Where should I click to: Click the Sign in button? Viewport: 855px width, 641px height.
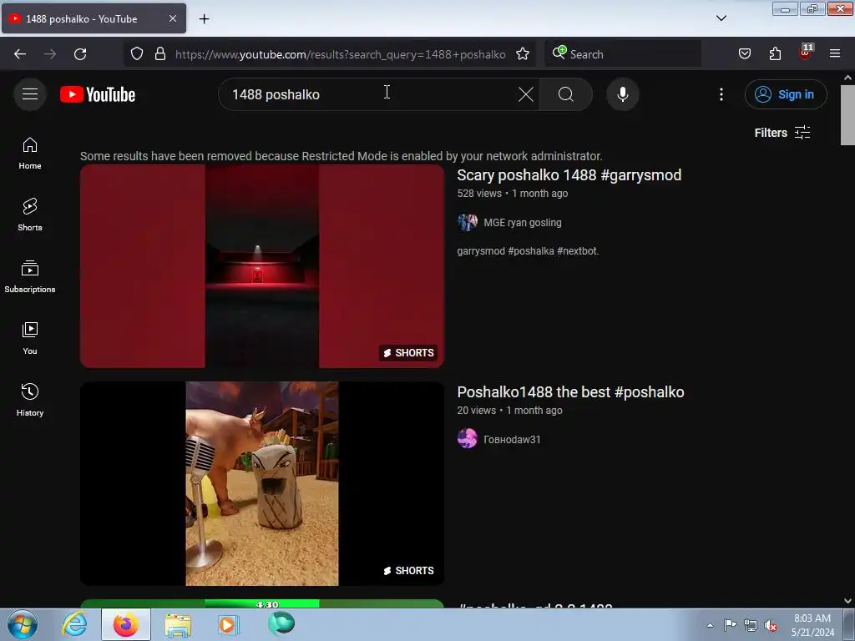[786, 94]
